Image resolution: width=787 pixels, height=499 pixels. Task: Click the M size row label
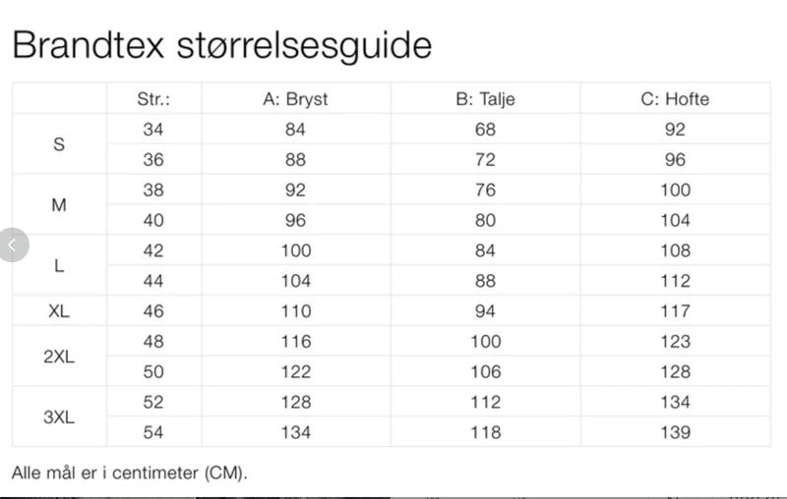59,205
